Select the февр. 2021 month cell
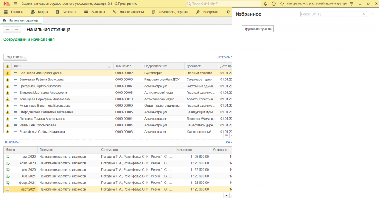Screen dimensions: 379x199 27,183
